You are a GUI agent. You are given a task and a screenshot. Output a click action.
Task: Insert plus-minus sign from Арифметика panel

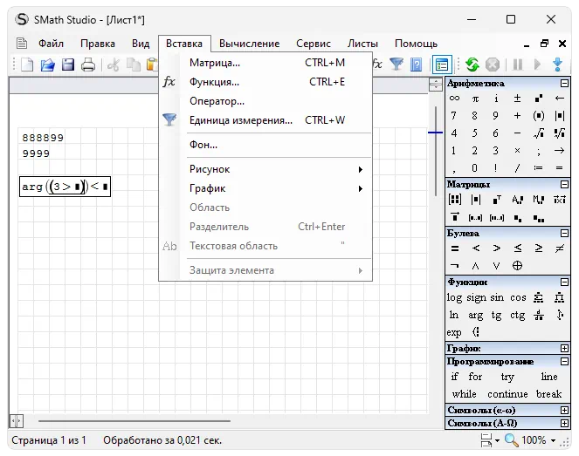517,98
